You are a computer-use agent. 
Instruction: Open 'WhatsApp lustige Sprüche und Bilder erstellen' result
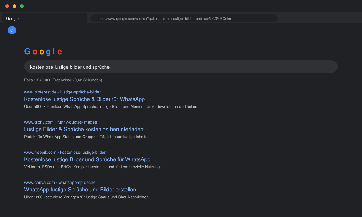[x=80, y=190]
